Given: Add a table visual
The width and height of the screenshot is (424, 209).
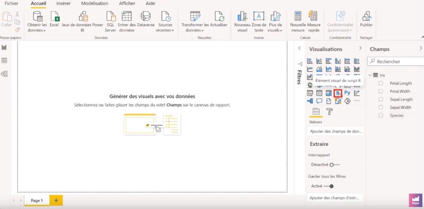Looking at the screenshot, I should [x=319, y=93].
